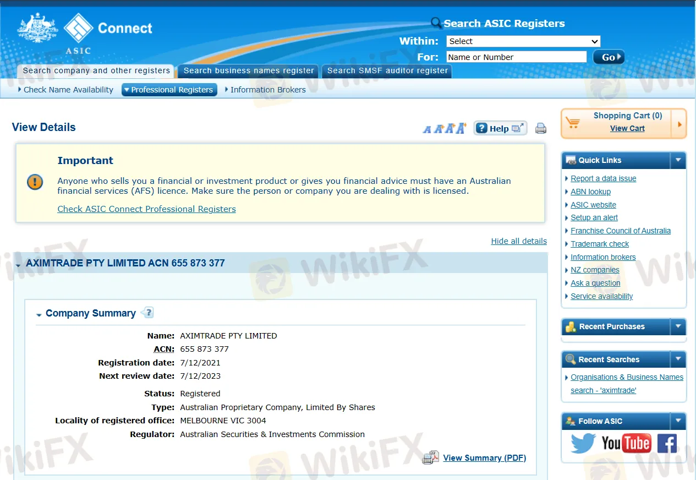Open the Information Brokers menu

265,90
